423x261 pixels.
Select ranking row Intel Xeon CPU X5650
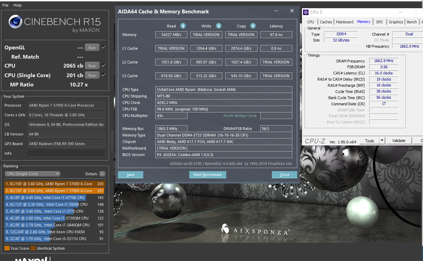coord(55,232)
